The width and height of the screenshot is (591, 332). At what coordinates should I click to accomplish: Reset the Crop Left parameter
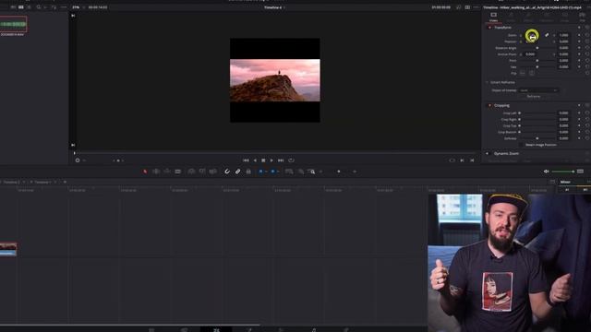click(x=587, y=113)
